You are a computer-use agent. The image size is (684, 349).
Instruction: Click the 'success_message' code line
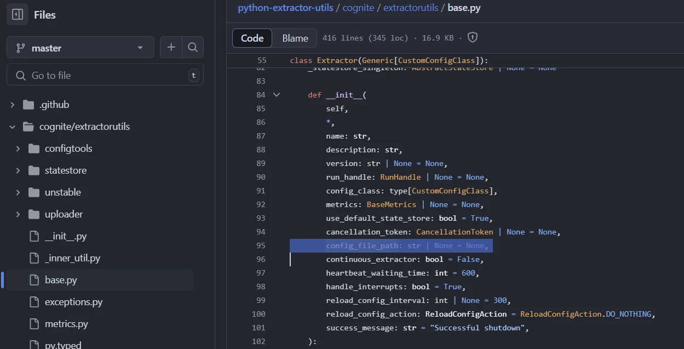[x=427, y=328]
